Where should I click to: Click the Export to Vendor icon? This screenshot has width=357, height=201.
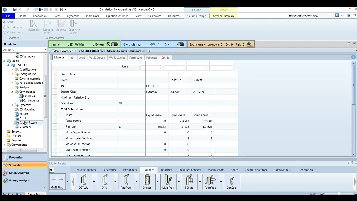coord(74,27)
